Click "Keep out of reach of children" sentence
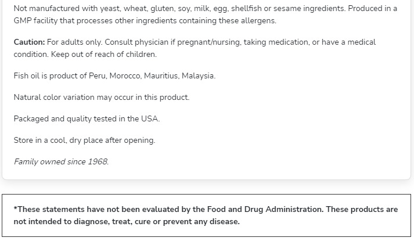414x241 pixels. [103, 55]
